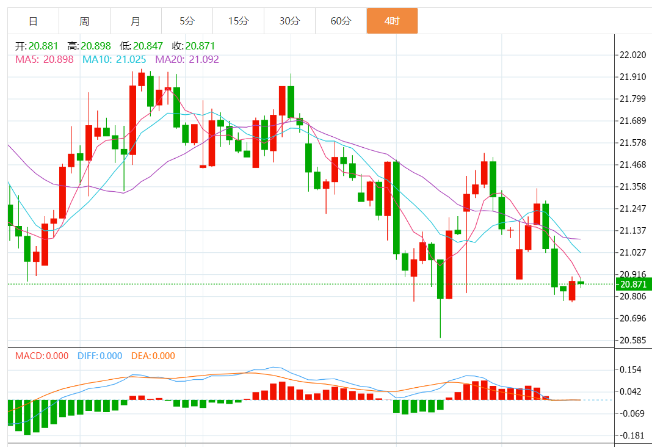The height and width of the screenshot is (447, 652).
Task: Click the DEA: 0.000 label
Action: [x=153, y=356]
